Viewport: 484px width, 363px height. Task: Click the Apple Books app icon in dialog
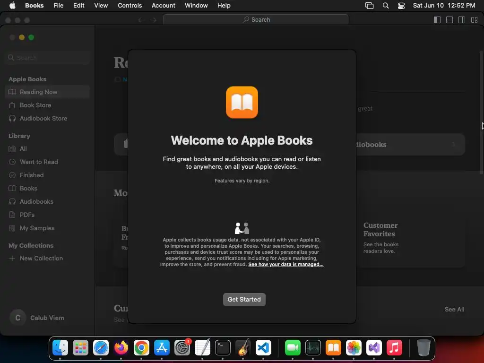coord(242,102)
